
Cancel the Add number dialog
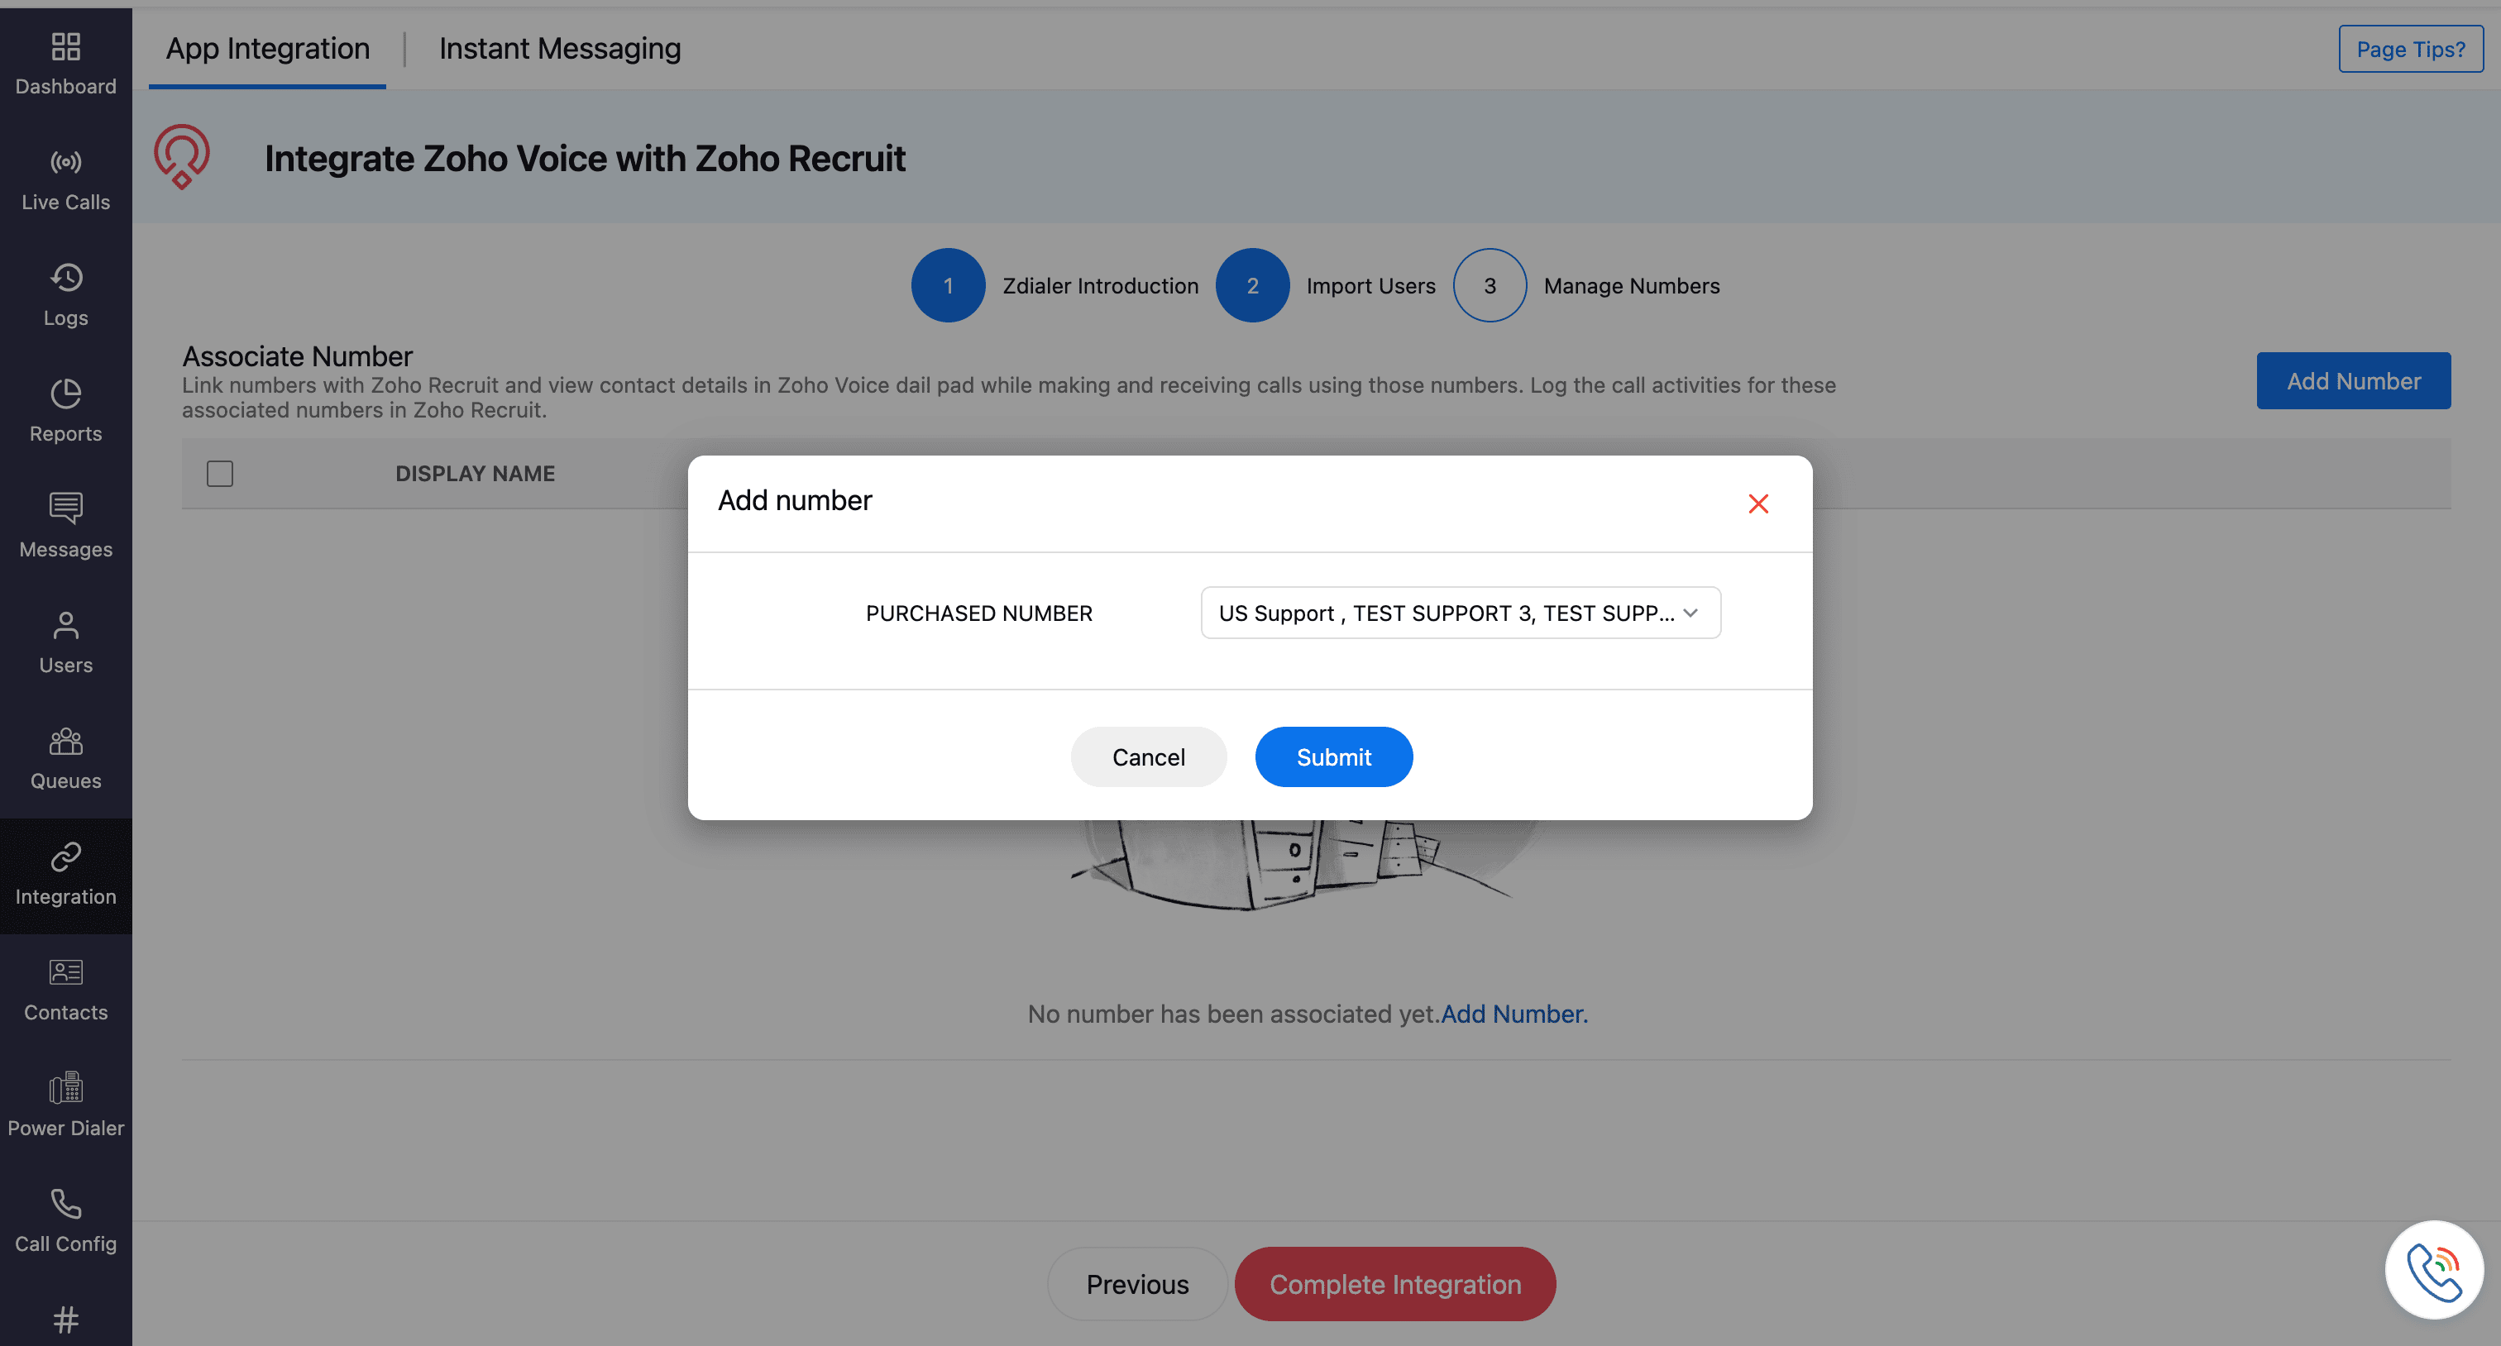(x=1148, y=757)
